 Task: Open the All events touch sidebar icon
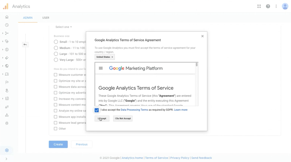pos(7,90)
